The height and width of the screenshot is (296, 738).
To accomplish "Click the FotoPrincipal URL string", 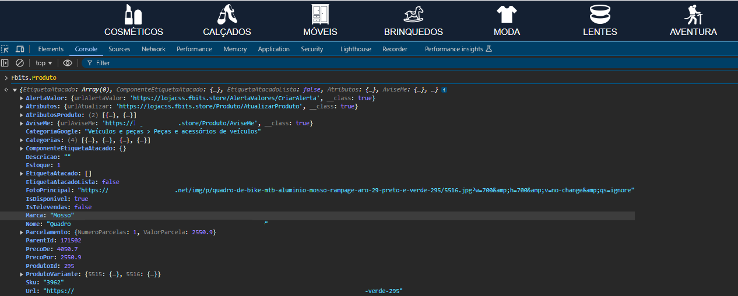I will 356,191.
